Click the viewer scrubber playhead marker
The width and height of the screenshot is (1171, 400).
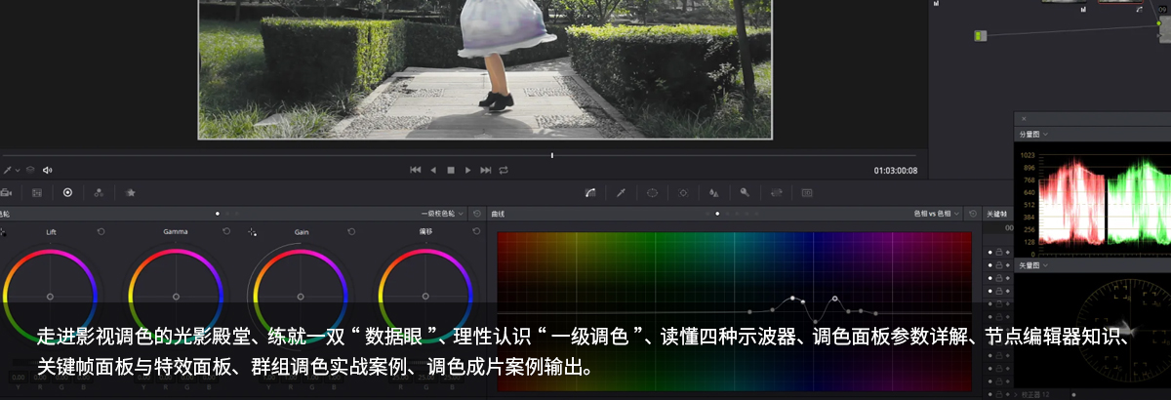coord(551,155)
